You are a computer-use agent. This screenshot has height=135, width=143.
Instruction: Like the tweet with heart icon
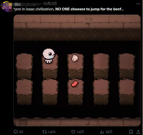coord(73,132)
